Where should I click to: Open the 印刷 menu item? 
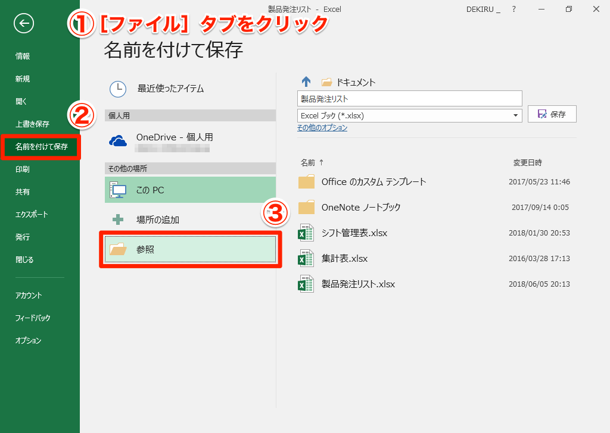pos(23,170)
